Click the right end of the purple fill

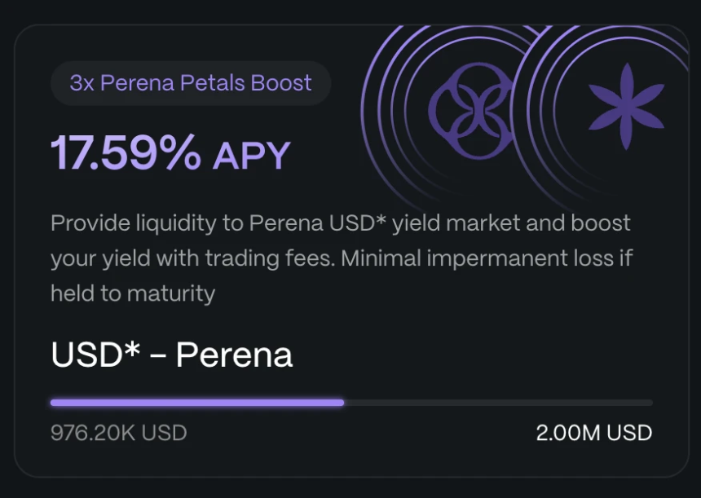click(341, 402)
